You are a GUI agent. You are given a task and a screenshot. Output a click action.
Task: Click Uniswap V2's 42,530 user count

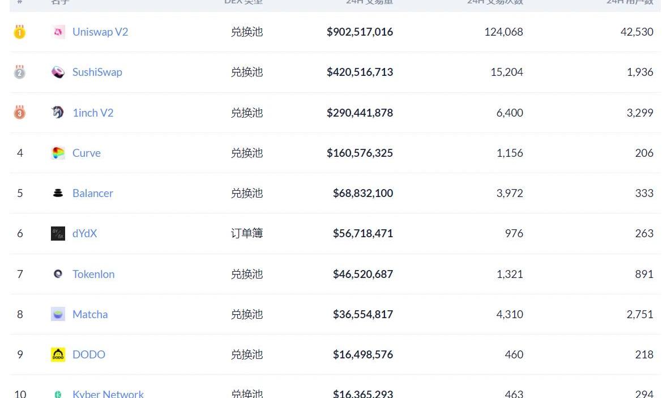[x=636, y=32]
